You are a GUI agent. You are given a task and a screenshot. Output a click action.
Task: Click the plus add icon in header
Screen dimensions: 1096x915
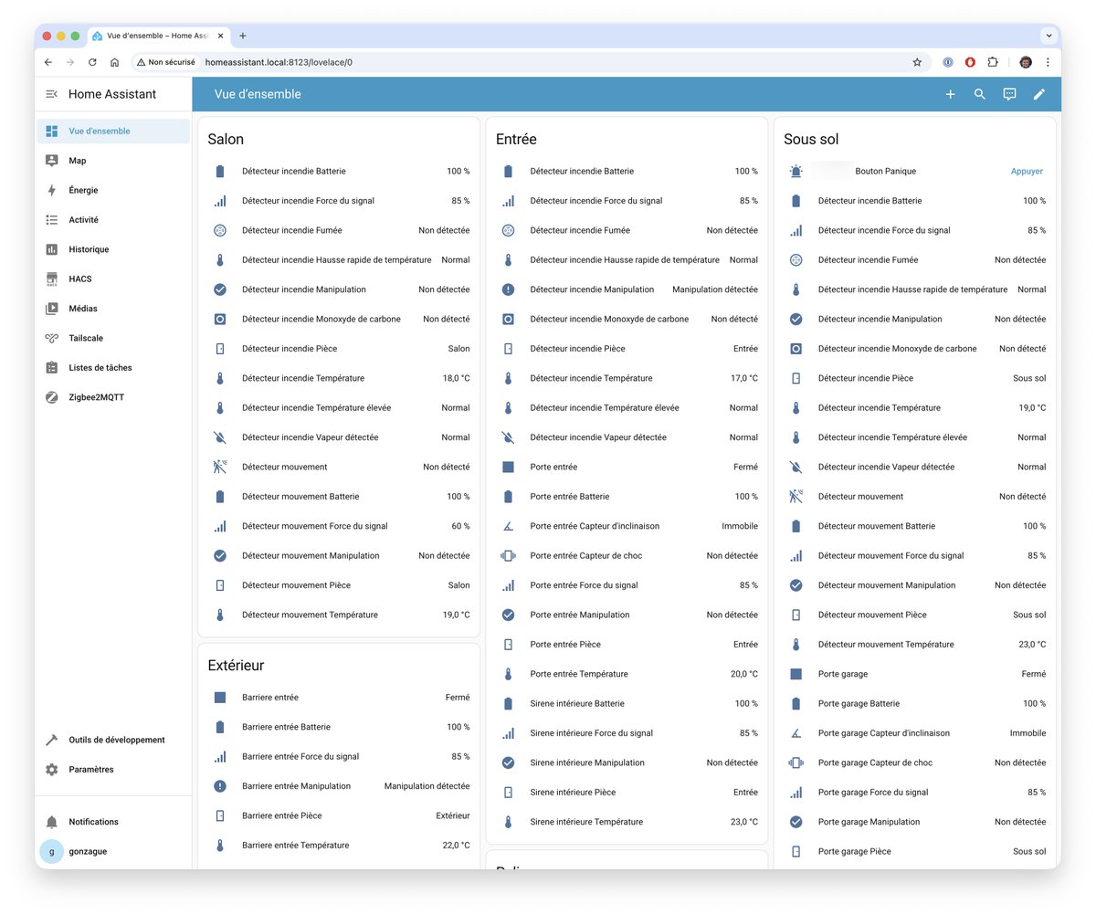click(950, 94)
